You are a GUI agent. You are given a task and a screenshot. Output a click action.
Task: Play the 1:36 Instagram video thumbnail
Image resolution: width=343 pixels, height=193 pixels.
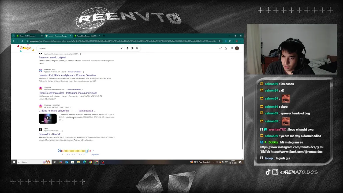[48, 118]
